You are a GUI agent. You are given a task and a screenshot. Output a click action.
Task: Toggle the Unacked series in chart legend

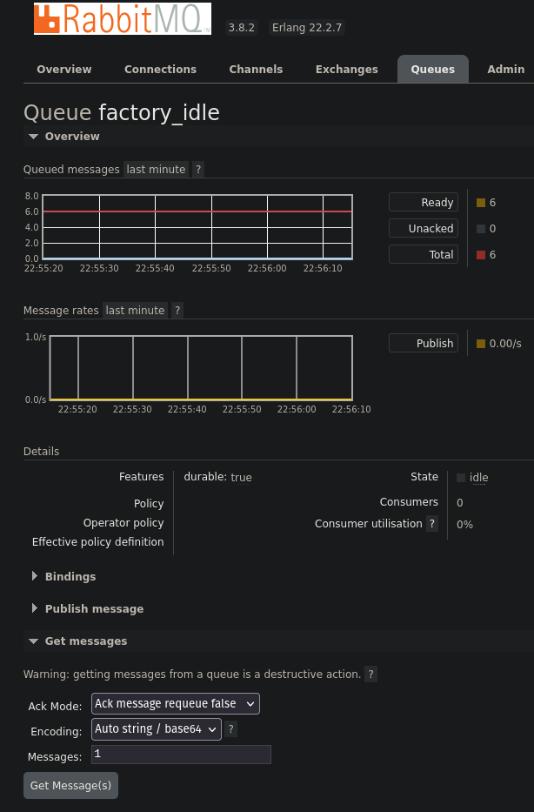coord(424,228)
